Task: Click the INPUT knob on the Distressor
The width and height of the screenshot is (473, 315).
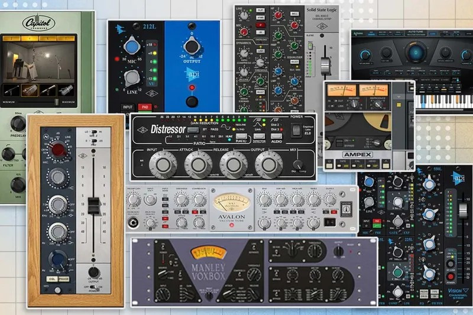Action: point(163,164)
